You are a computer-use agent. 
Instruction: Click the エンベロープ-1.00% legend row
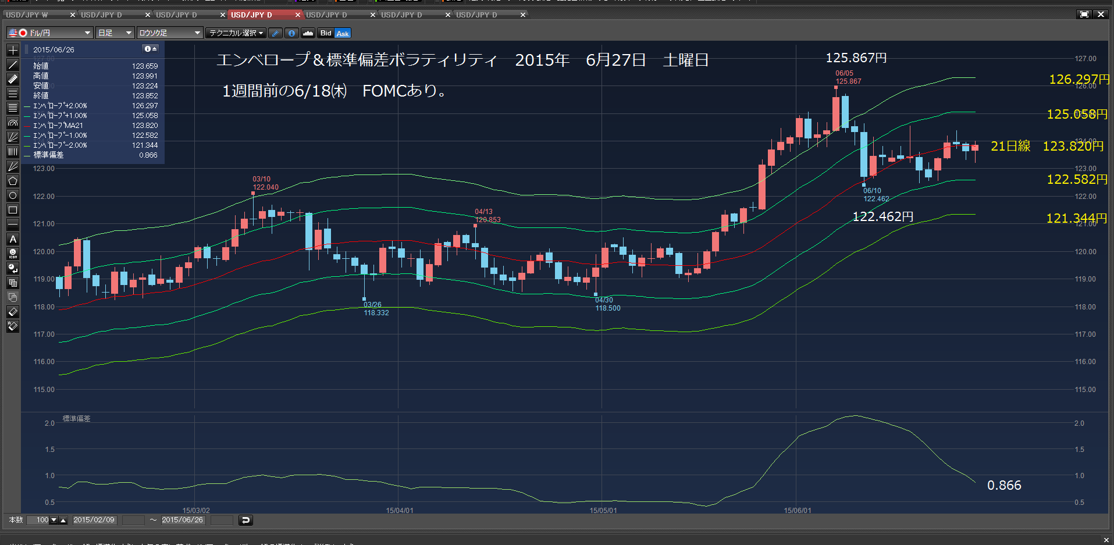[91, 136]
